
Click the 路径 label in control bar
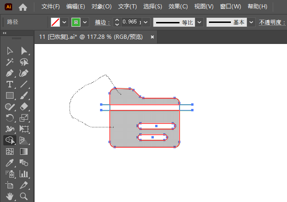coord(13,22)
